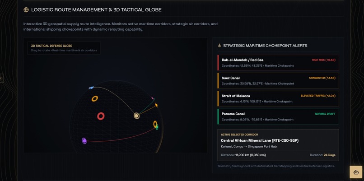This screenshot has width=364, height=181.
Task: Expand the collapsed left side panel tab
Action: [2, 78]
